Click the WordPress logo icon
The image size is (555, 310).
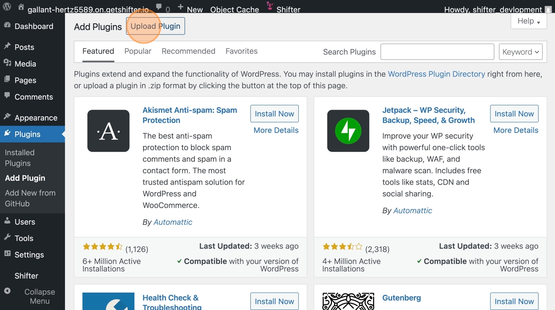pos(7,7)
